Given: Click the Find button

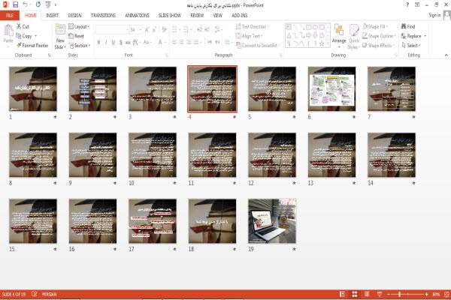Looking at the screenshot, I should click(408, 26).
